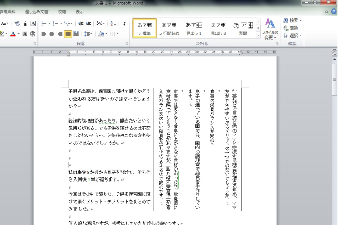This screenshot has width=338, height=225.
Task: Select the 見出し 1 style
Action: pyautogui.click(x=194, y=28)
